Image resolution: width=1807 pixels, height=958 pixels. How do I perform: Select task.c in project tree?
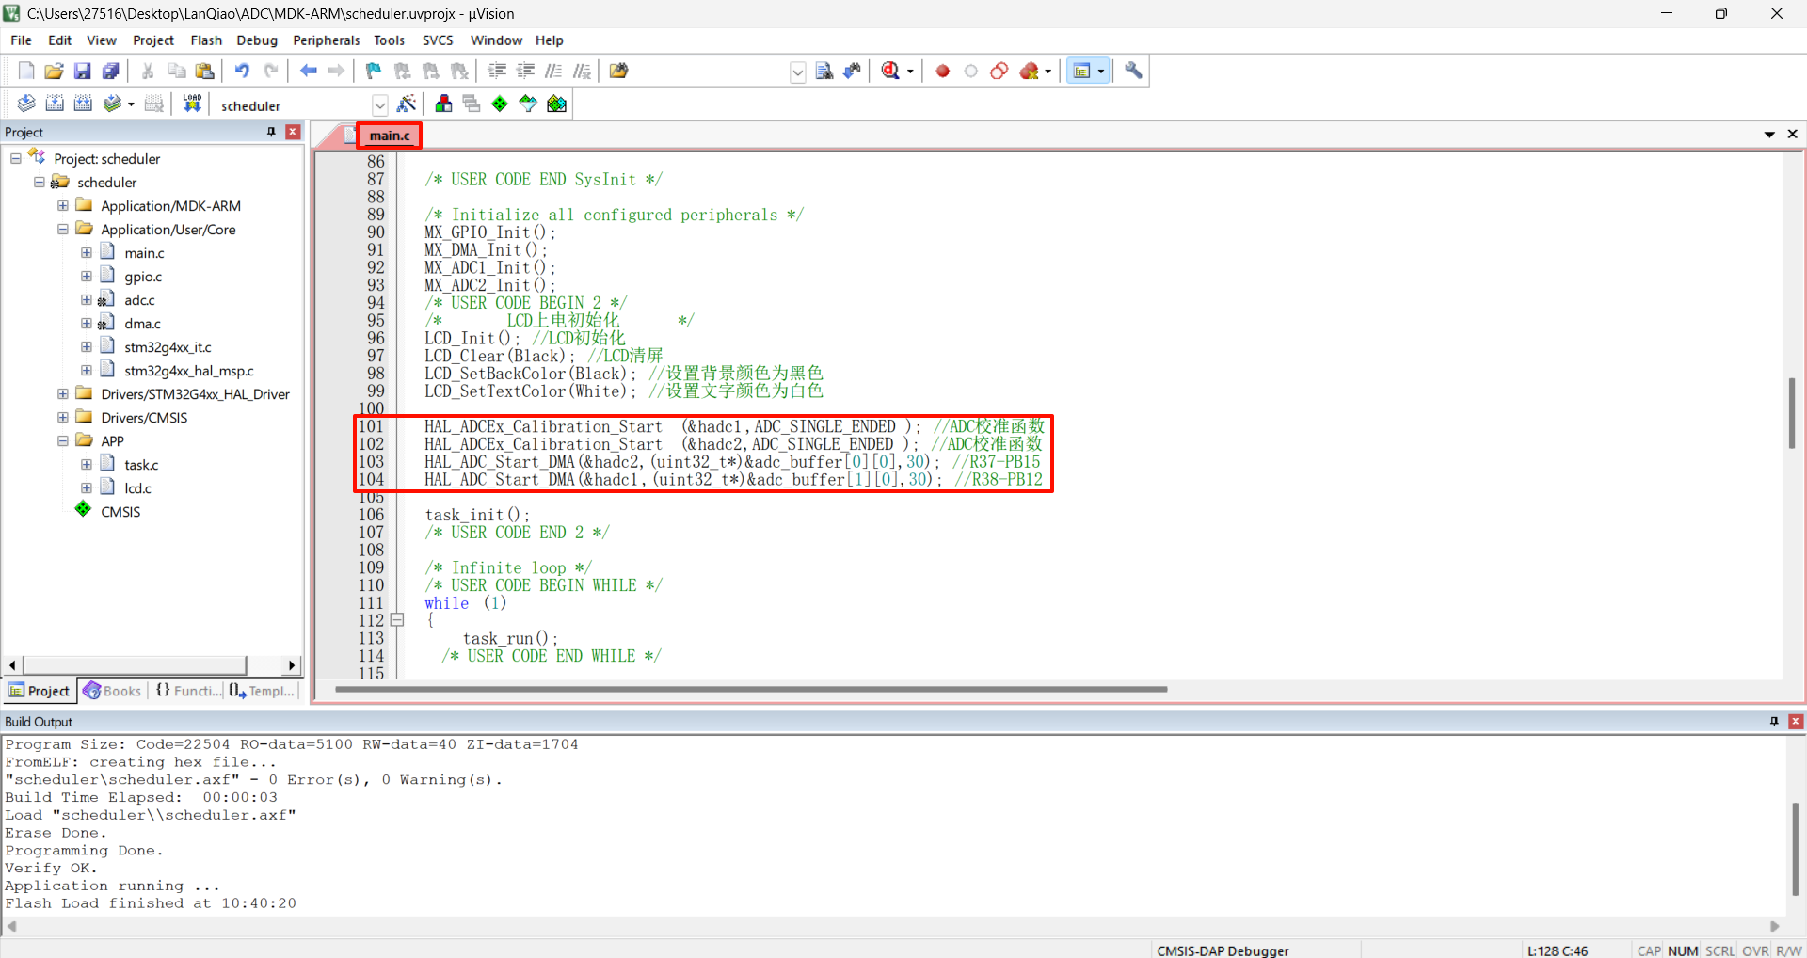[141, 464]
